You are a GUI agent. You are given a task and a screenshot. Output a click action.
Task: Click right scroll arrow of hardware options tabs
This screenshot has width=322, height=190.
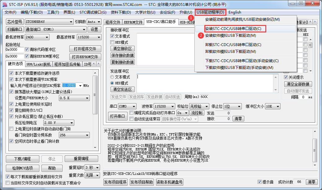pos(98,64)
